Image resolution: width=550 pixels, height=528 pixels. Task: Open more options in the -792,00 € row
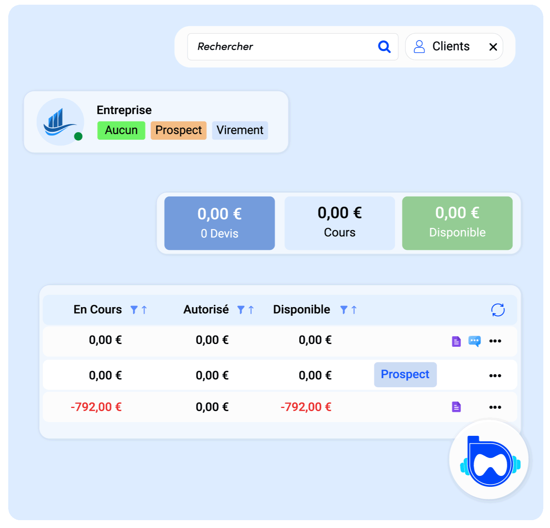point(495,407)
